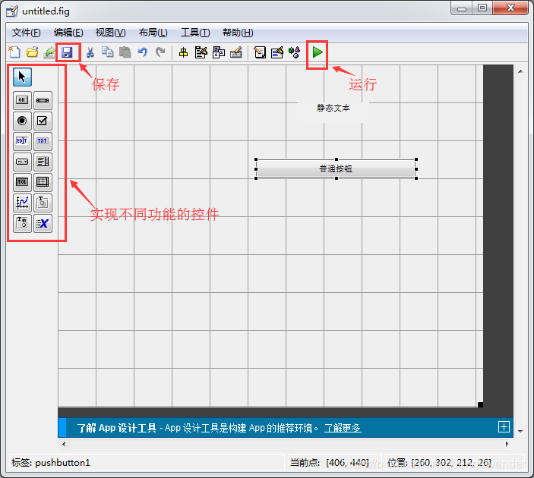Maximize the untitled.fig window
The image size is (534, 478).
482,8
